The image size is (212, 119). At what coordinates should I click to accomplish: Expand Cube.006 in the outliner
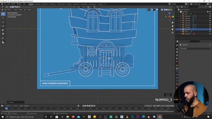181,27
